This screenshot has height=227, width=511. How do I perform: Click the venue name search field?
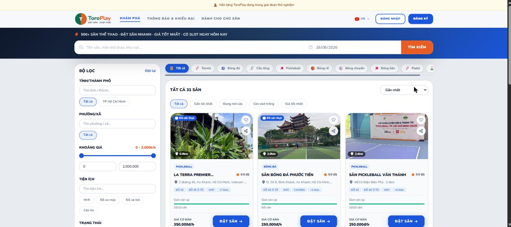189,47
